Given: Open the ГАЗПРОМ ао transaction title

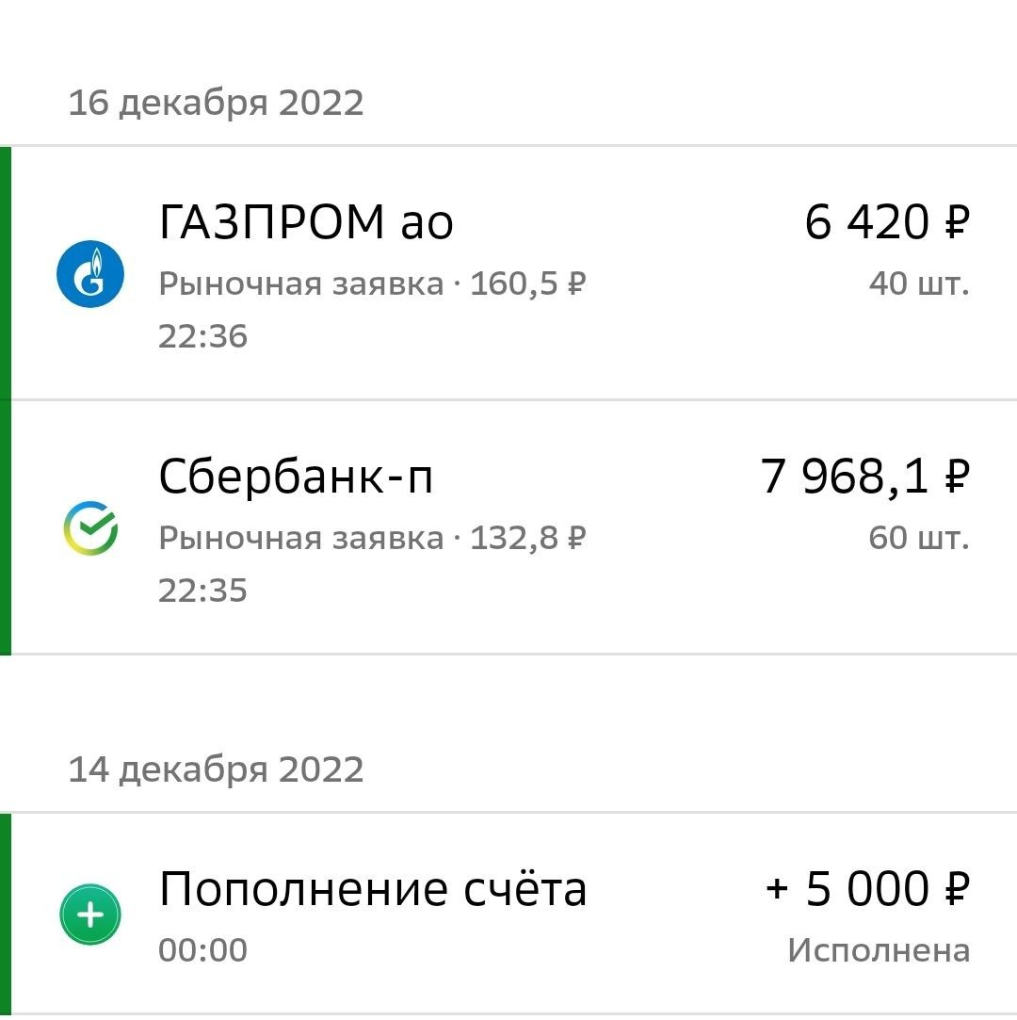Looking at the screenshot, I should [x=306, y=223].
